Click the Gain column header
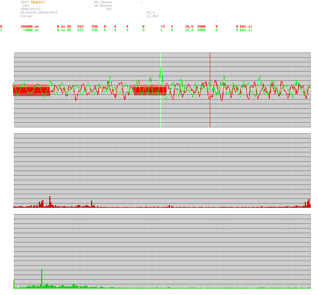 coord(189,23)
